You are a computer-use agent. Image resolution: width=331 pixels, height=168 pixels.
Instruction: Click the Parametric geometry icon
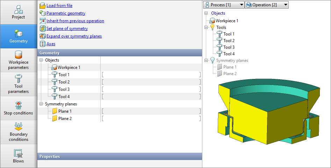pos(42,13)
